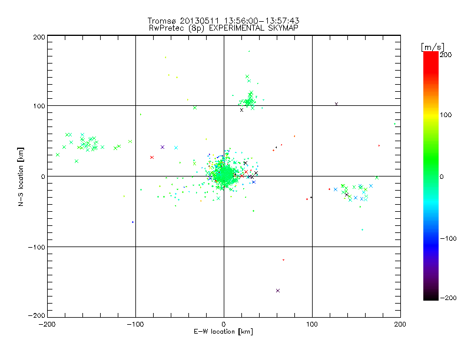The width and height of the screenshot is (471, 353).
Task: Click the x-axis '200' tick label
Action: [x=400, y=324]
